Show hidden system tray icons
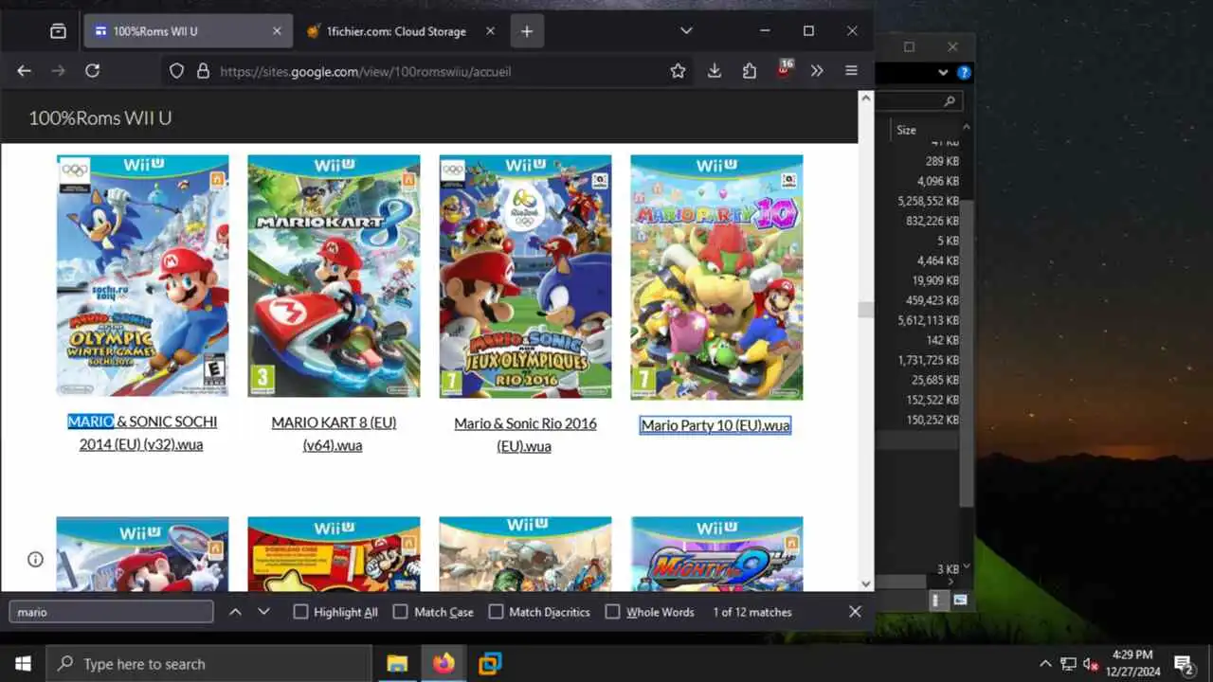The height and width of the screenshot is (682, 1213). pyautogui.click(x=1045, y=663)
